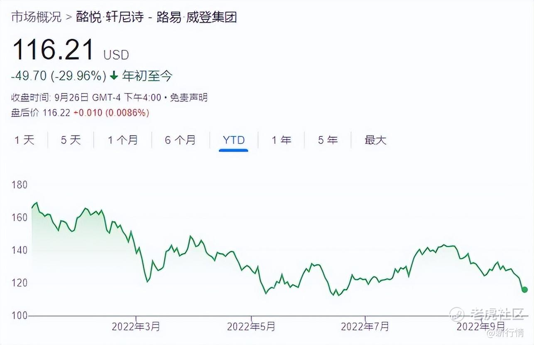Viewport: 534px width, 345px height.
Task: Click the 120 y-axis label
Action: 19,283
